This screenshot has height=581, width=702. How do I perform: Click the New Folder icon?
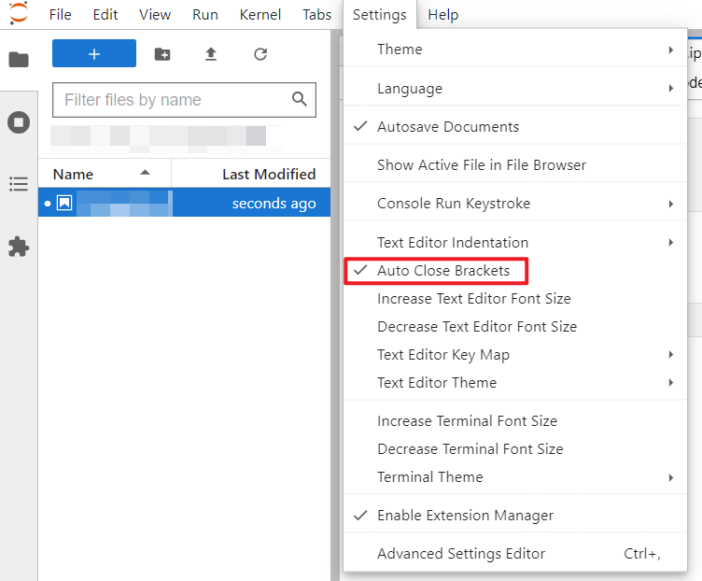162,54
